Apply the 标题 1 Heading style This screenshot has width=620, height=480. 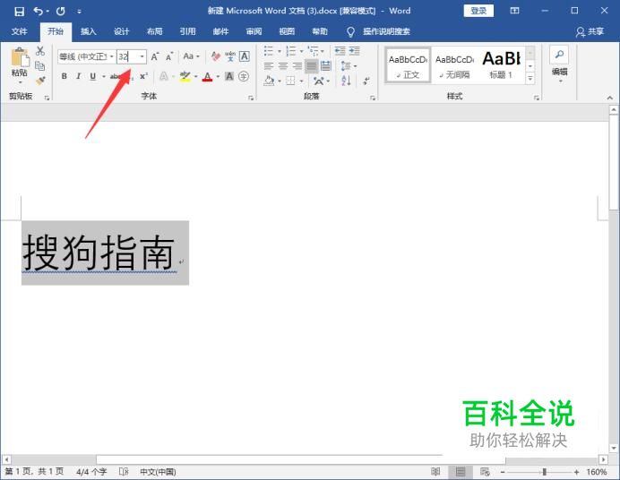[x=501, y=65]
